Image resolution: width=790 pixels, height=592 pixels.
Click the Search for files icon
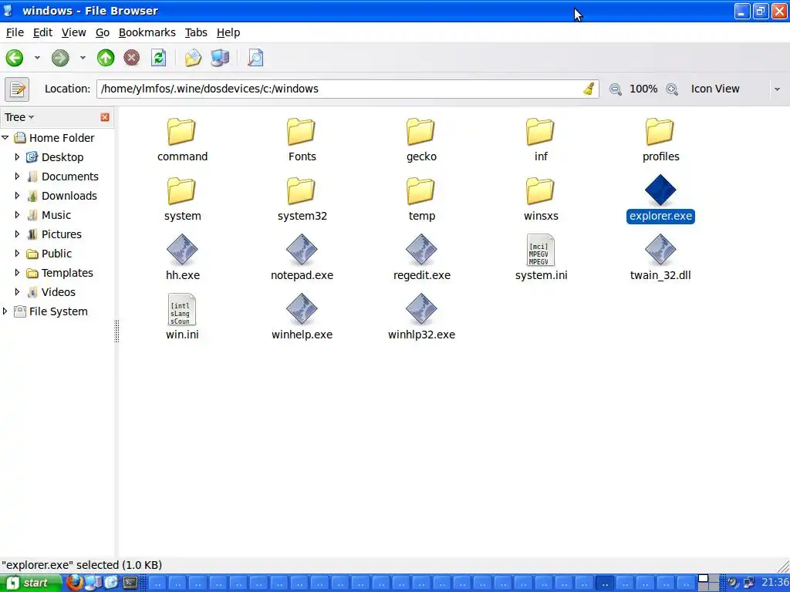(255, 58)
